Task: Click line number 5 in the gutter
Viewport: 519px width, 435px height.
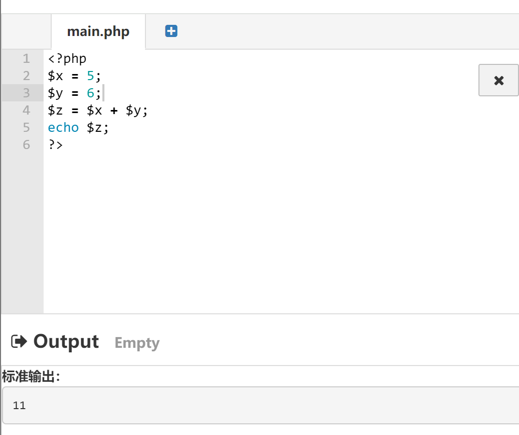Action: 26,127
